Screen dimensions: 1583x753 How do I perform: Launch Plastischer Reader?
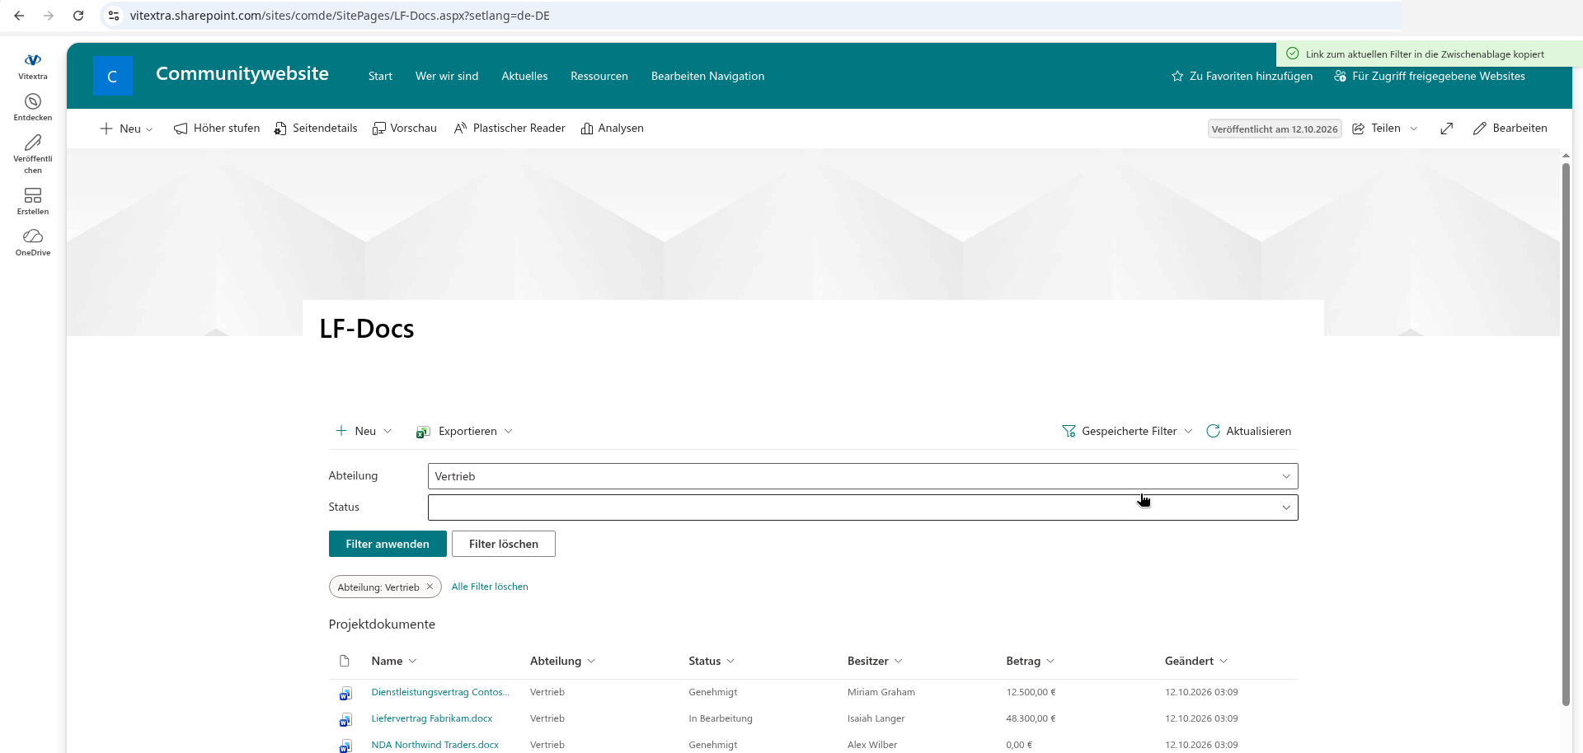tap(510, 129)
